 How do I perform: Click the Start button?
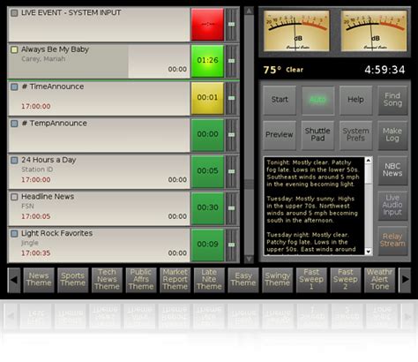point(280,100)
